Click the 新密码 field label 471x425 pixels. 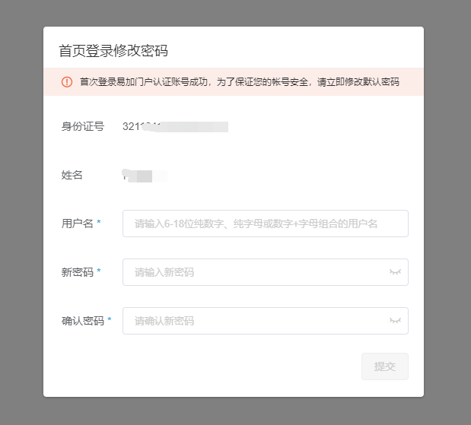coord(78,272)
